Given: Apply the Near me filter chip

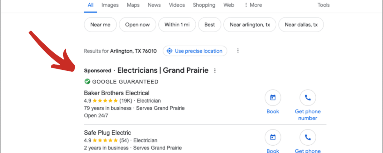Looking at the screenshot, I should tap(100, 25).
